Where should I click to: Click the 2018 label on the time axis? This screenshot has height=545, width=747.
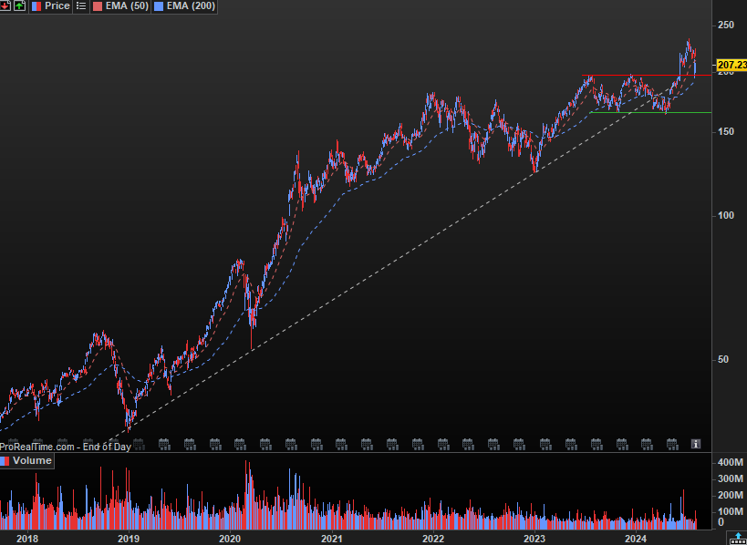click(x=27, y=539)
